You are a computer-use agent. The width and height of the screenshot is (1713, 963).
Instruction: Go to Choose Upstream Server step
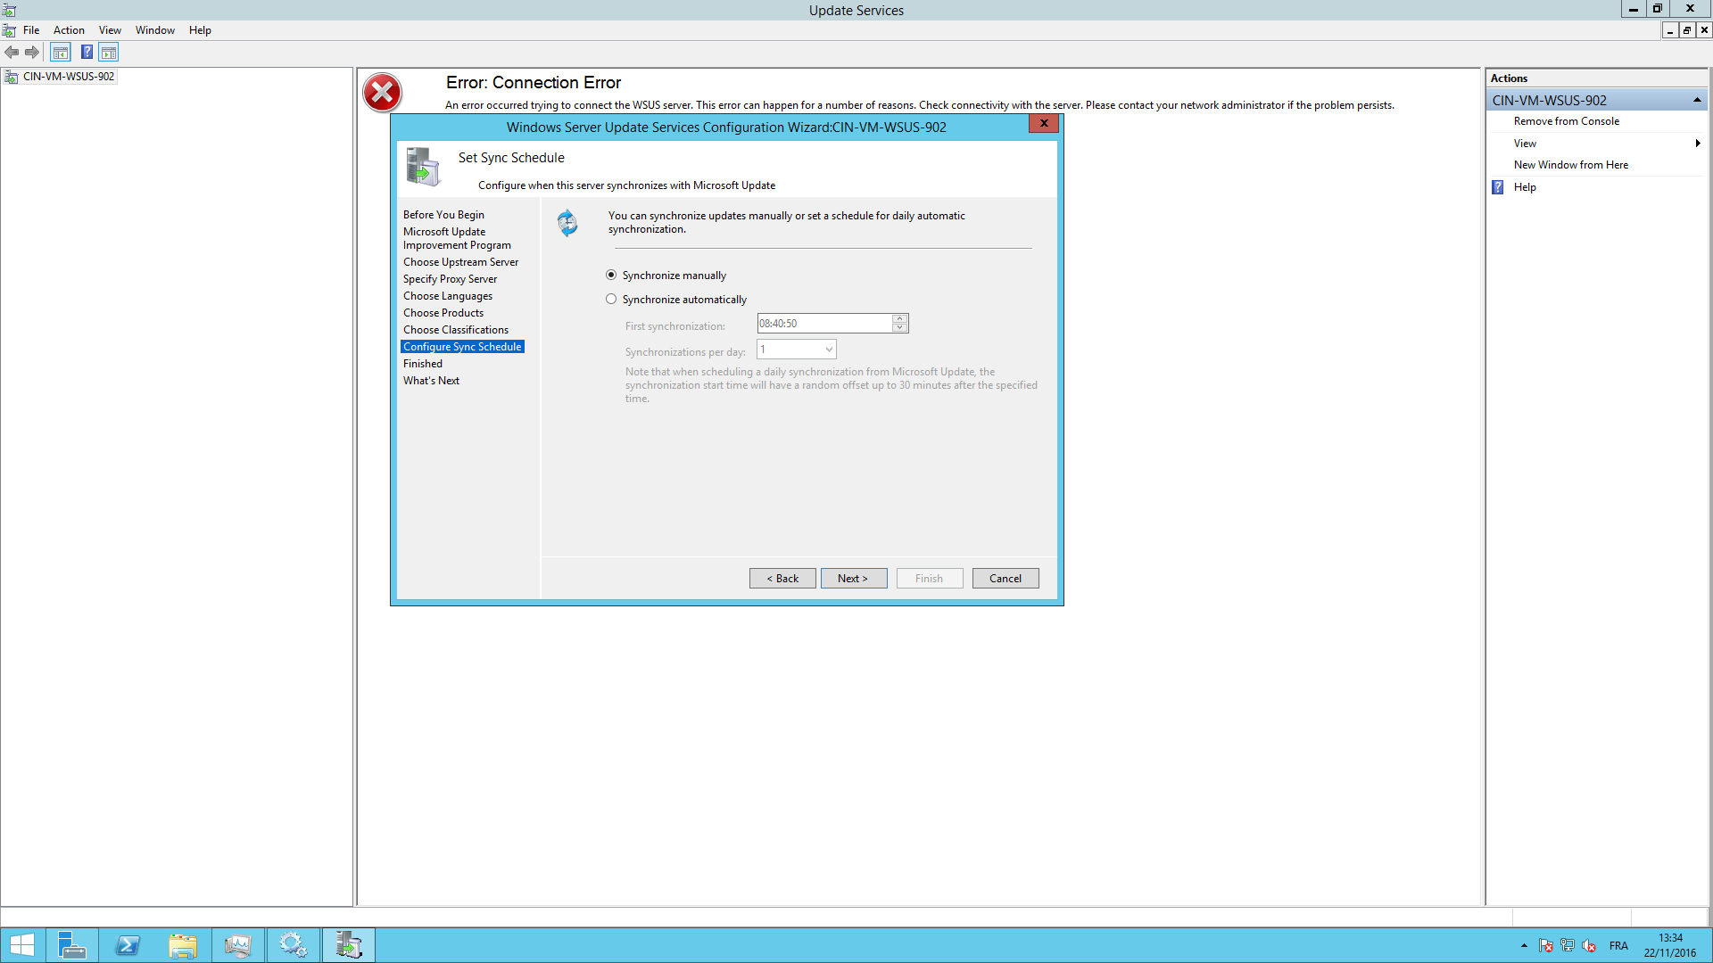click(460, 262)
